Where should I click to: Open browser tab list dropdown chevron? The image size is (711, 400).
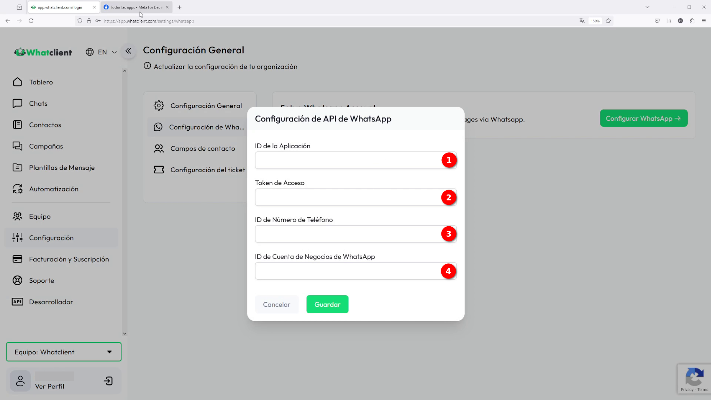click(x=647, y=7)
